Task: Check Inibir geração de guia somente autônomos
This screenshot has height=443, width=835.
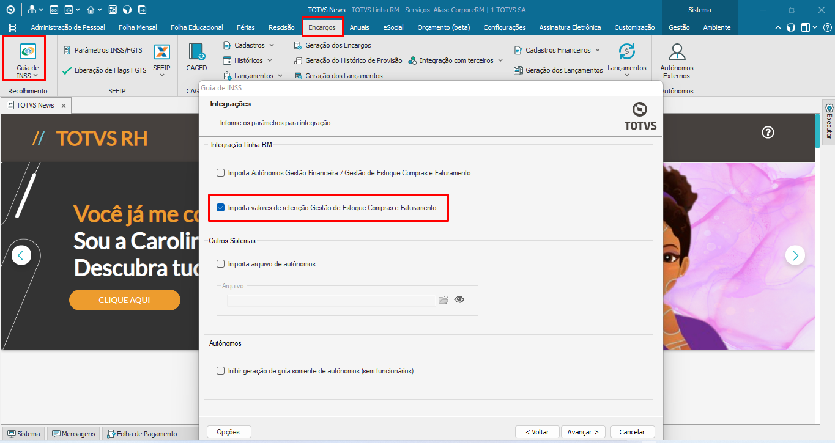Action: [221, 370]
